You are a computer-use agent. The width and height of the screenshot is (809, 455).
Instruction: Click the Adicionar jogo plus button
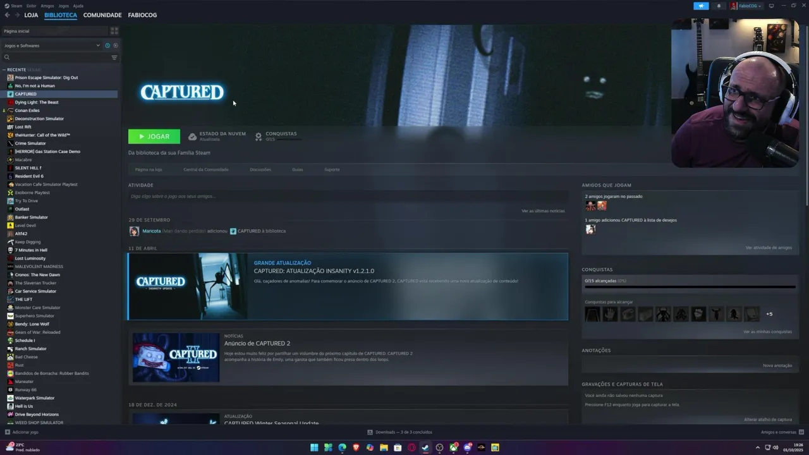(x=21, y=432)
